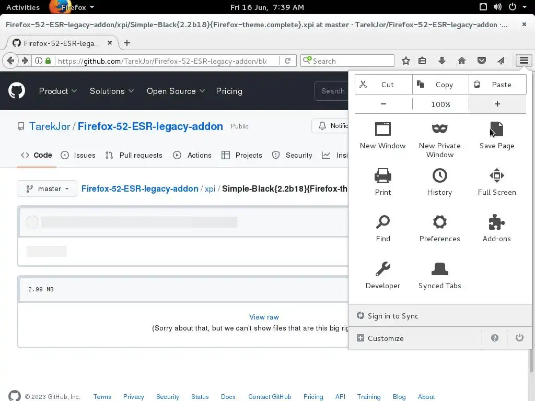Click the volume icon in top bar
This screenshot has height=401, width=535.
pyautogui.click(x=497, y=7)
